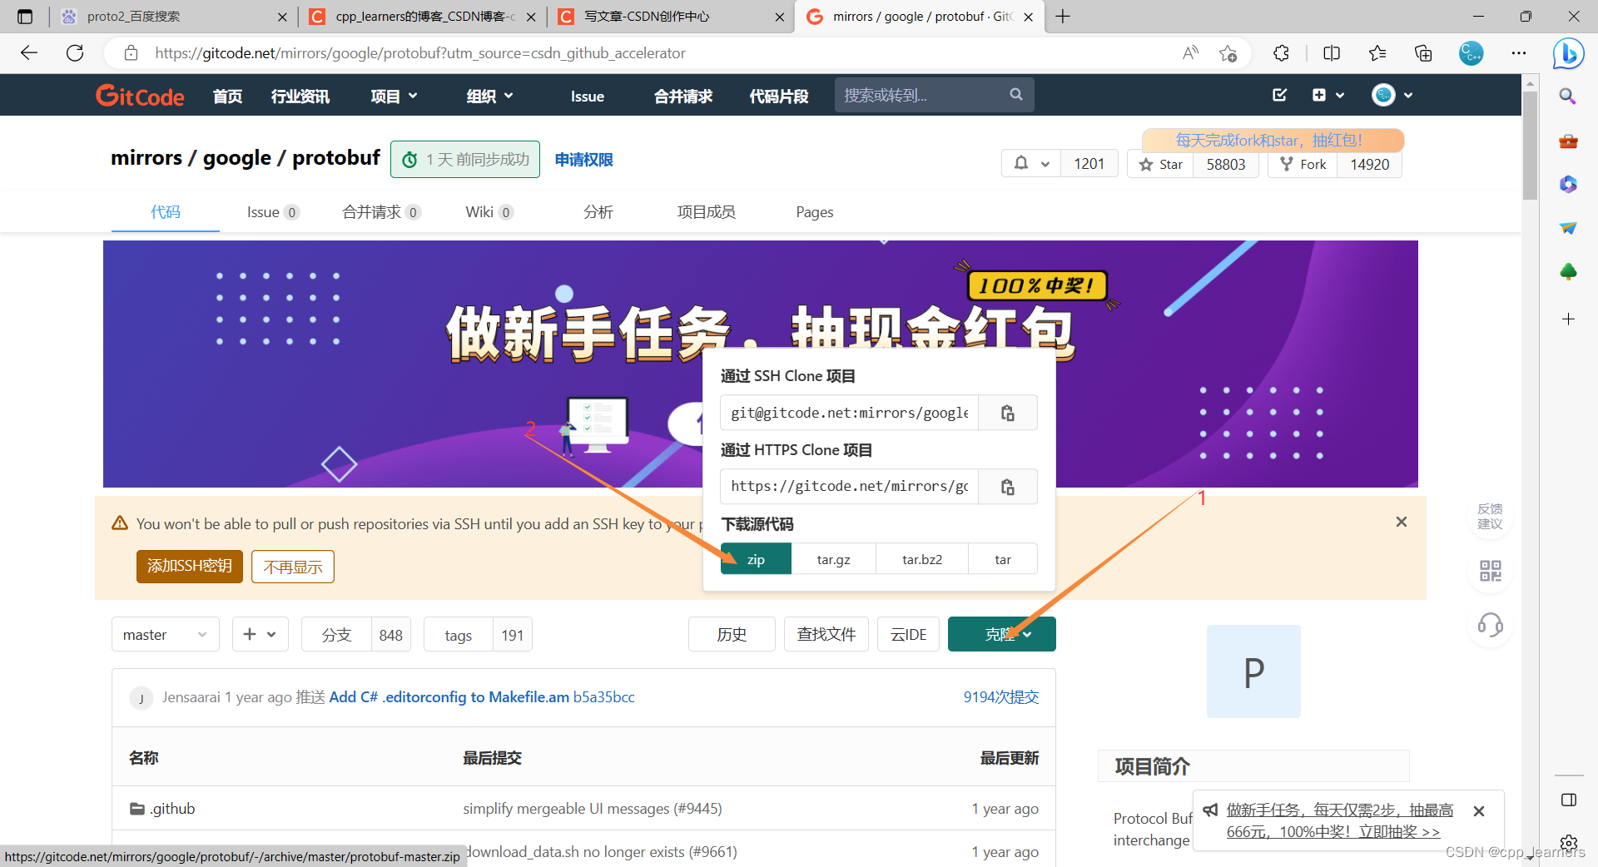1598x867 pixels.
Task: Expand the new-item plus dropdown in navbar
Action: coord(1328,95)
